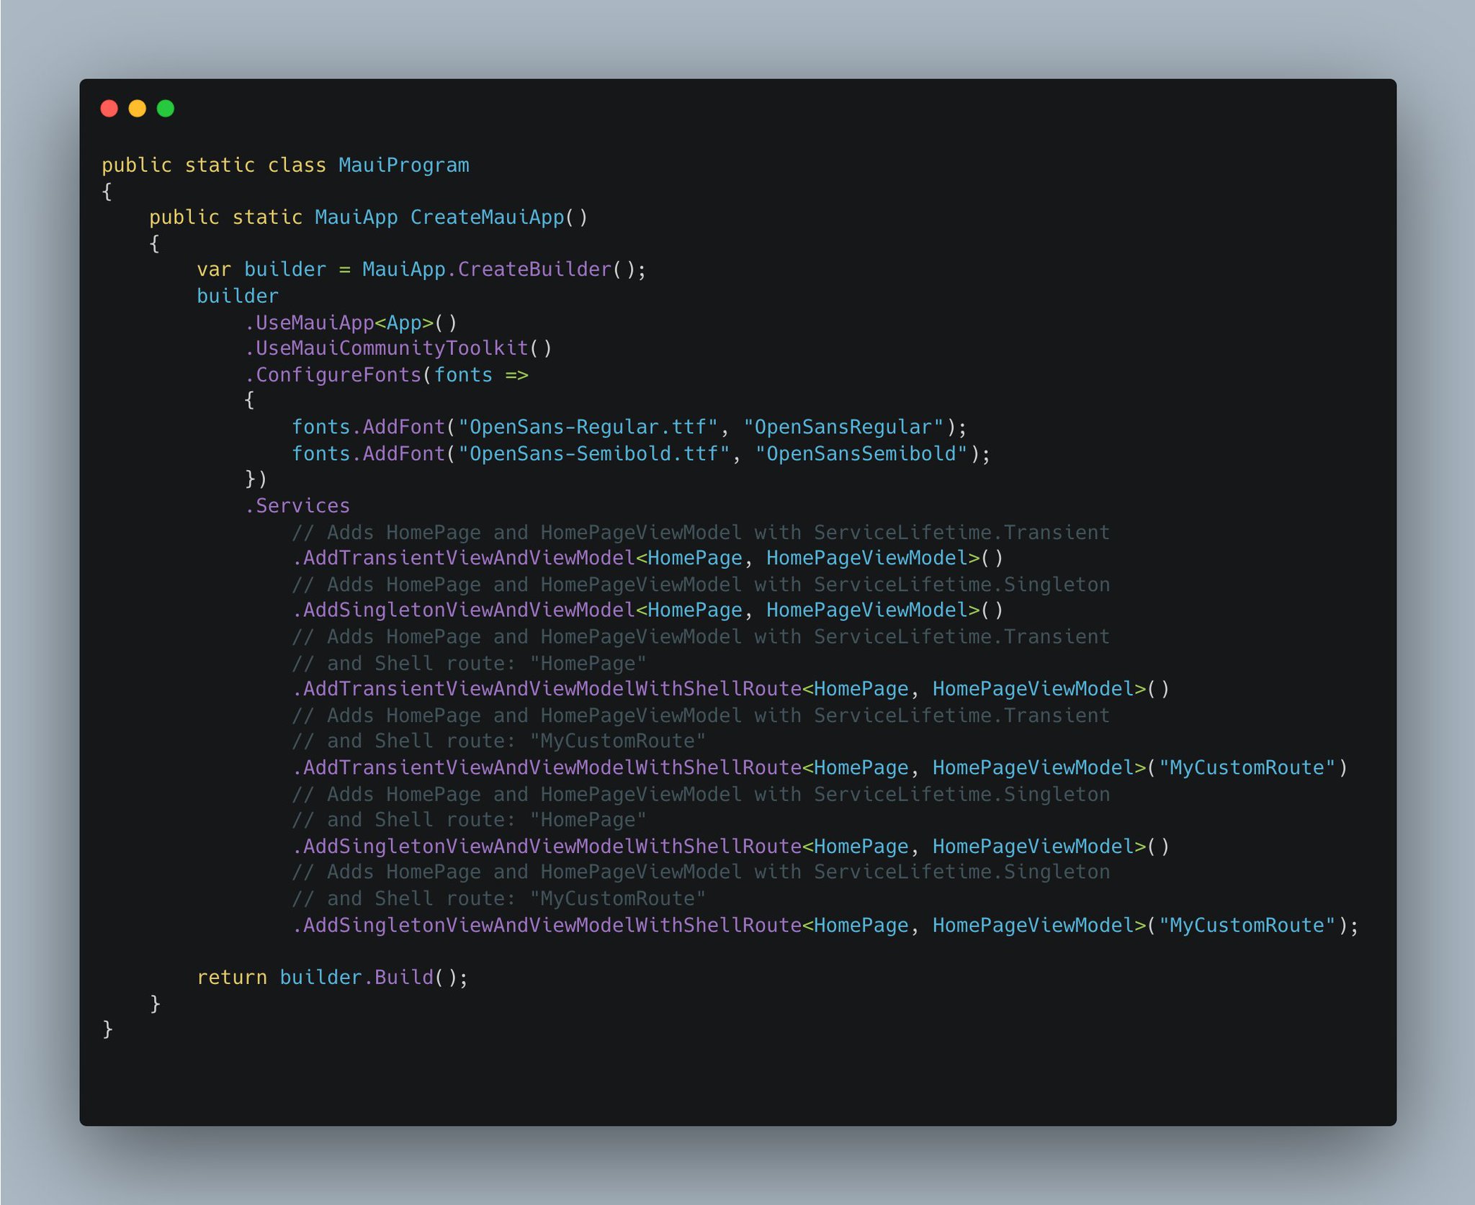Click the return keyword
This screenshot has height=1205, width=1475.
pyautogui.click(x=232, y=977)
